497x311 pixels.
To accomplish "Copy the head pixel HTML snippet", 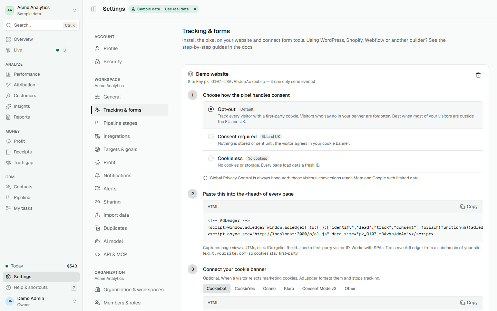I will click(x=469, y=207).
